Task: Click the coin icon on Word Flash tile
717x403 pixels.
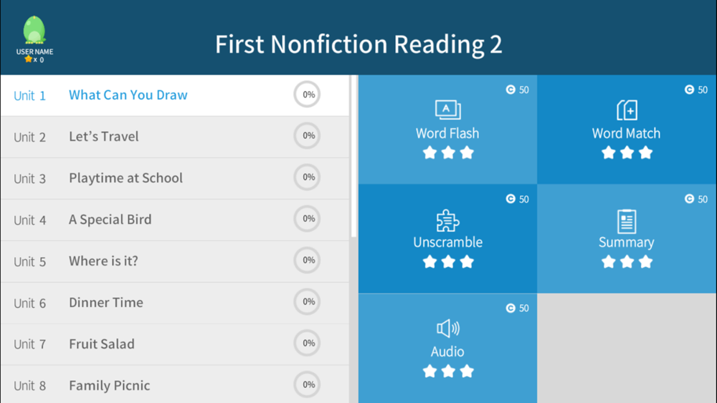Action: 511,89
